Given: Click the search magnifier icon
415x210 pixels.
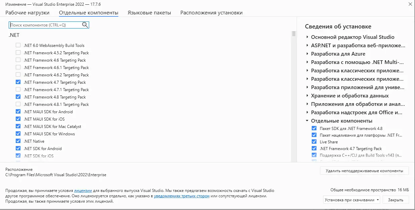Looking at the screenshot, I should (x=85, y=25).
